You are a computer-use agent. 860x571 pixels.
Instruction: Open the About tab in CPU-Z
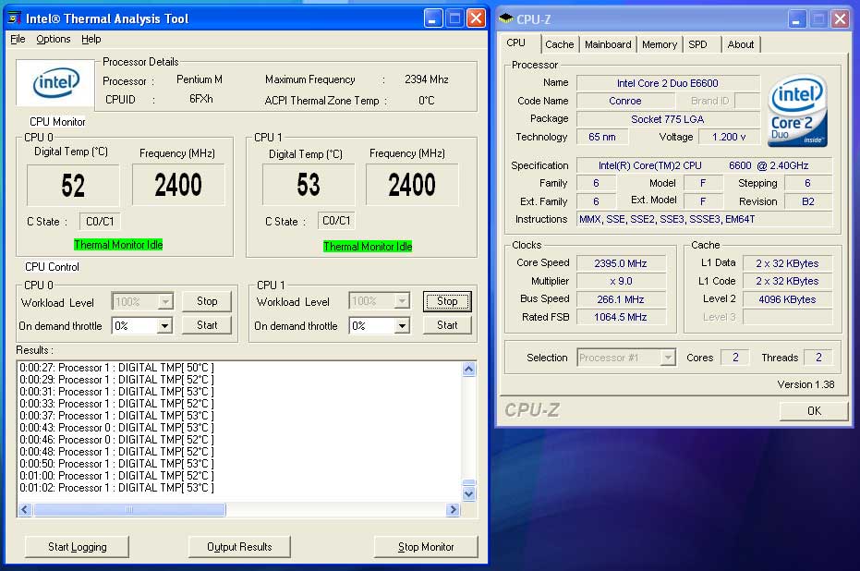tap(741, 44)
